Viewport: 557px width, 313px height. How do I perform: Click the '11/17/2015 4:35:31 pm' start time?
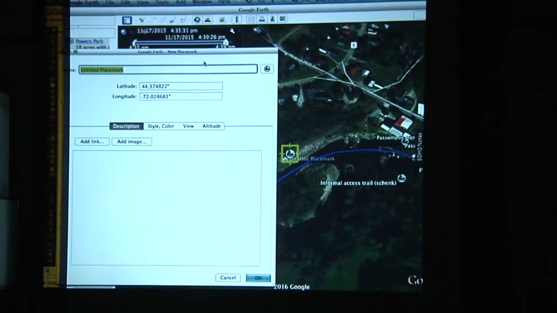pyautogui.click(x=167, y=31)
